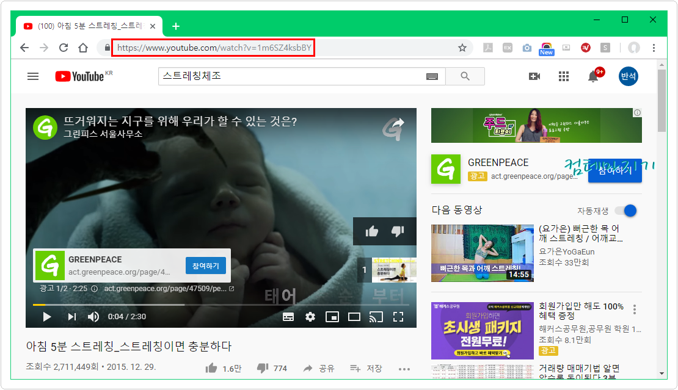The image size is (678, 390).
Task: Toggle the 자동재생 autoplay switch
Action: coord(626,211)
